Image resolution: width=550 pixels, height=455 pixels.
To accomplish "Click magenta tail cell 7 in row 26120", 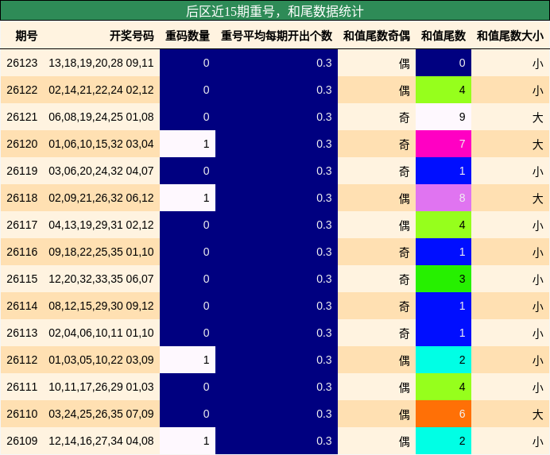I will coord(443,144).
